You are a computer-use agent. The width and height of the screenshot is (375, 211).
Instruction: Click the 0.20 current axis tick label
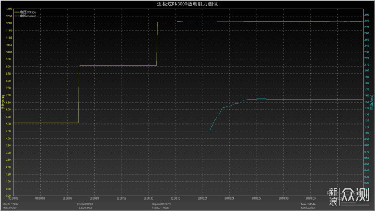[x=366, y=183]
